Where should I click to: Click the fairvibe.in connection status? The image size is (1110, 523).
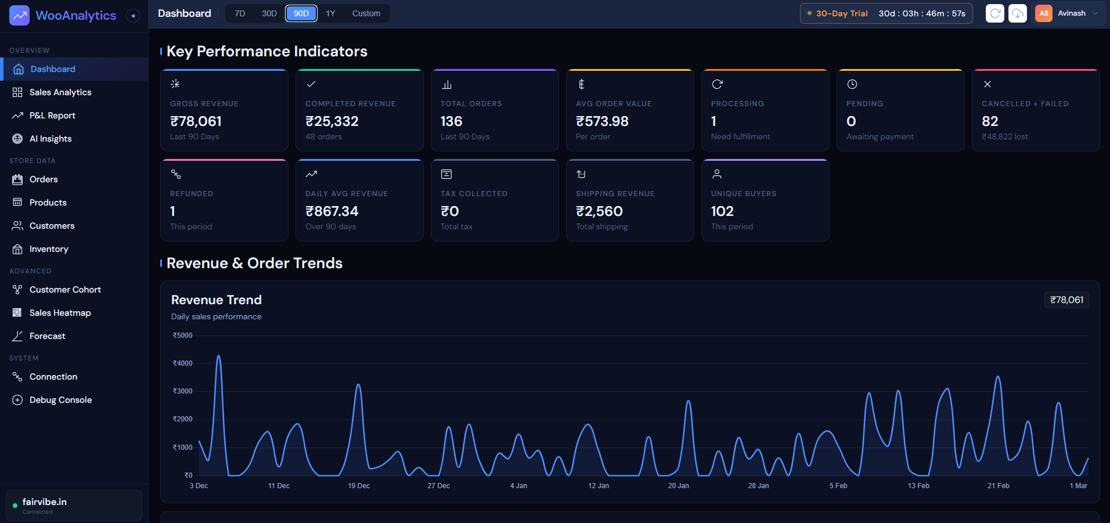tap(44, 505)
